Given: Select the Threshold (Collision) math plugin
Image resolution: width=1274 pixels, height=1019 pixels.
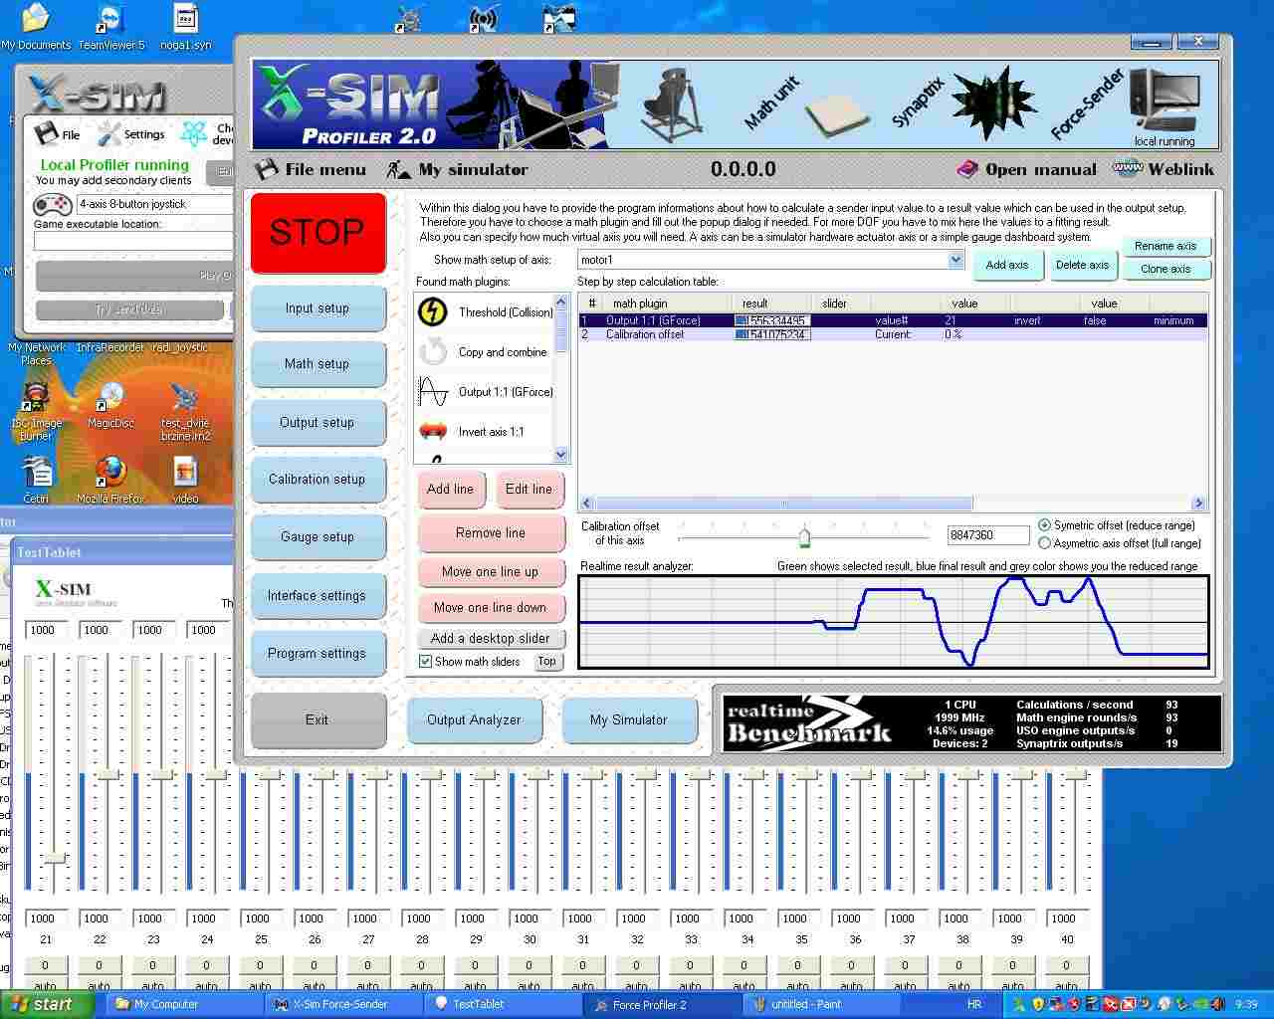Looking at the screenshot, I should pyautogui.click(x=485, y=312).
